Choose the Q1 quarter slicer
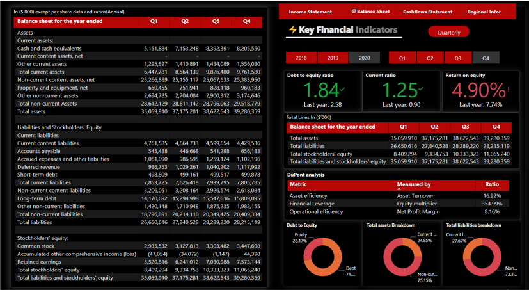Viewport: 529px width, 290px height. pyautogui.click(x=402, y=58)
